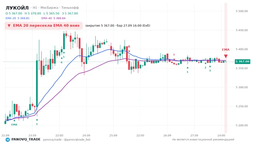Click the 5 200.00 price axis label
Screen dimensions: 256x144
tap(242, 125)
